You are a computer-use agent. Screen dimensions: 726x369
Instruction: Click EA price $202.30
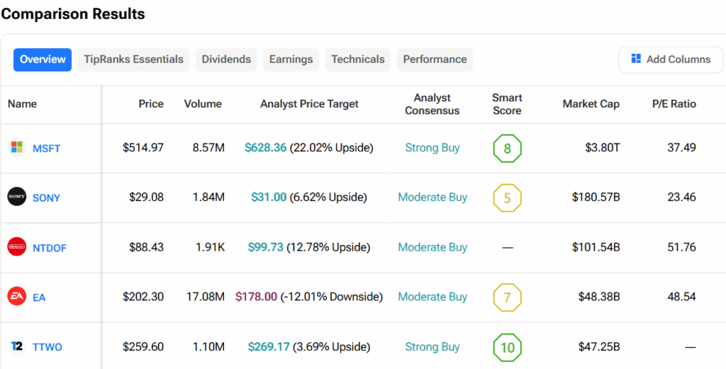(143, 297)
